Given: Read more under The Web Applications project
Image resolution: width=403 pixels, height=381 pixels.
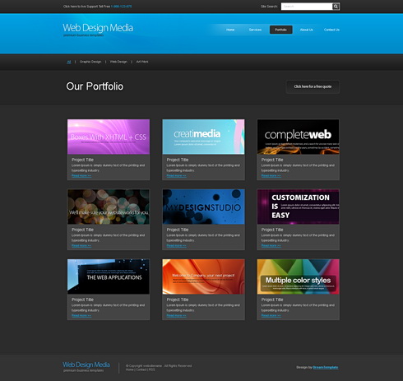Looking at the screenshot, I should (81, 316).
